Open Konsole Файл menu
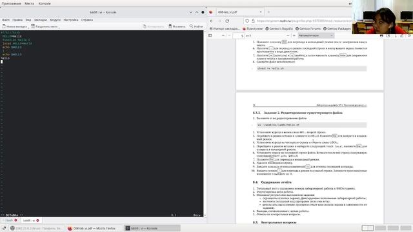Screen dimensions: 413x232 [x=6, y=20]
